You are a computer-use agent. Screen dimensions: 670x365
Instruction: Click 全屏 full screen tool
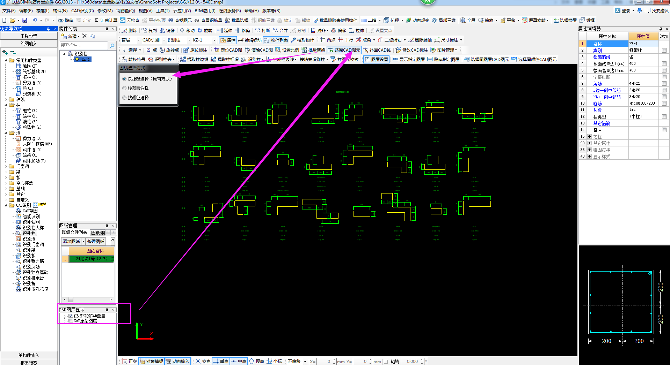467,20
